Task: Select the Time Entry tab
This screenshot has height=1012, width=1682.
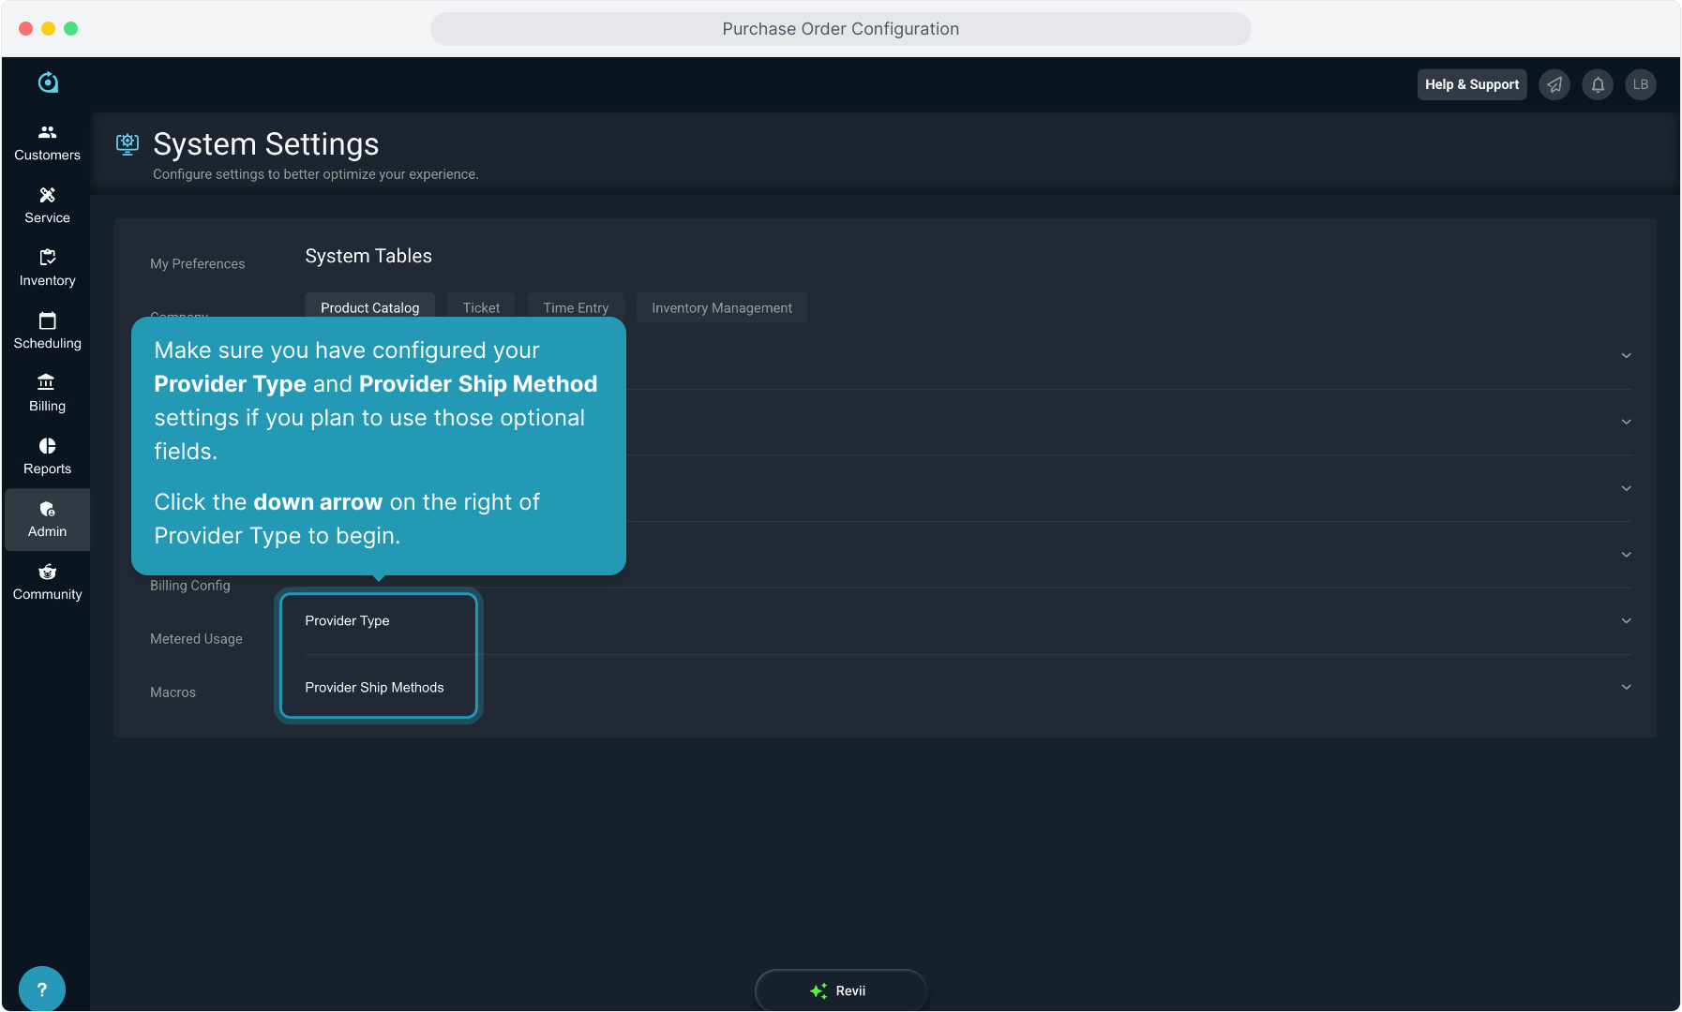Action: (576, 308)
